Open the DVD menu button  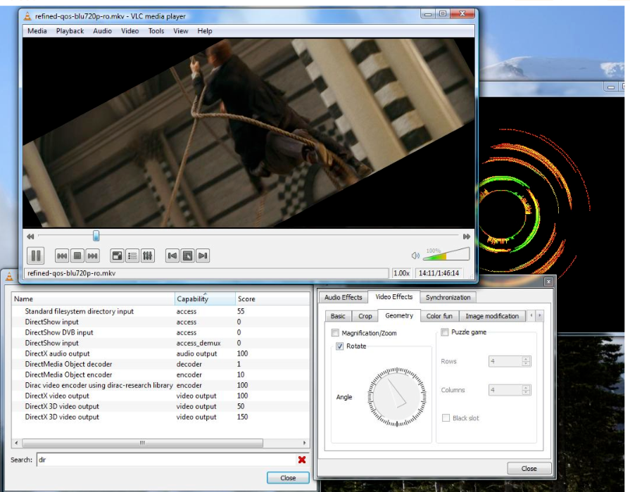(x=188, y=256)
